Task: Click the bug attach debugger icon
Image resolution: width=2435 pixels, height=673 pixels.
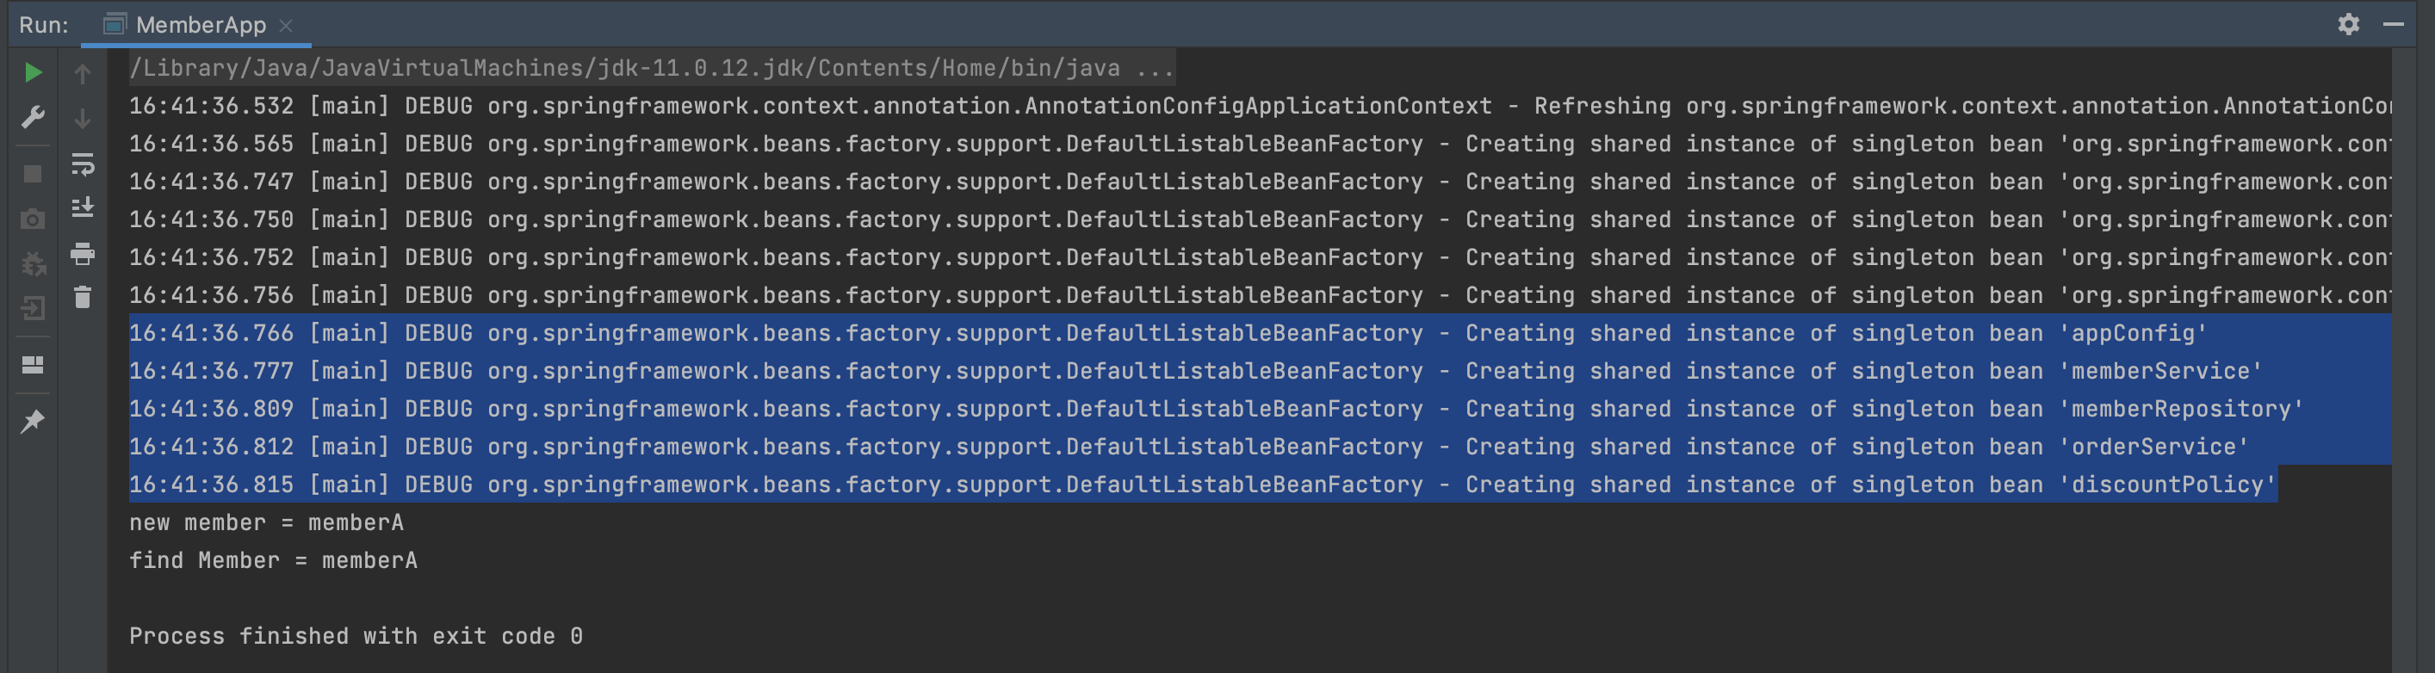Action: pyautogui.click(x=33, y=263)
